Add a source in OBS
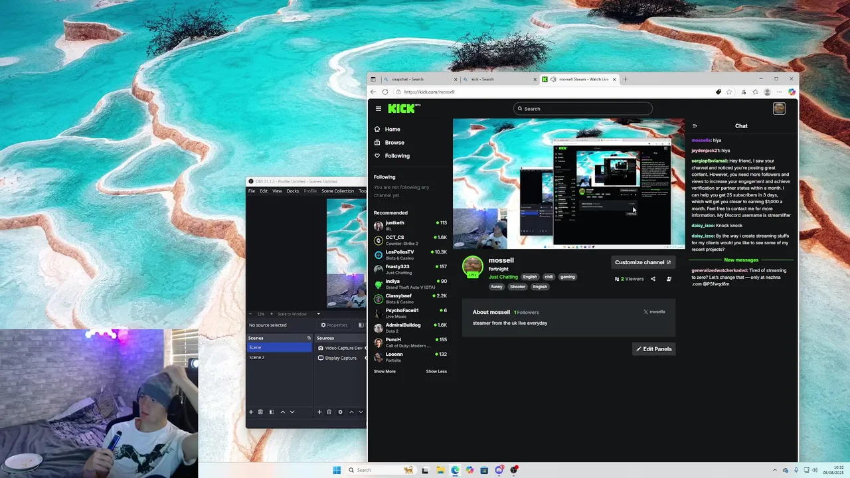Screen dimensions: 850x478 pyautogui.click(x=319, y=412)
